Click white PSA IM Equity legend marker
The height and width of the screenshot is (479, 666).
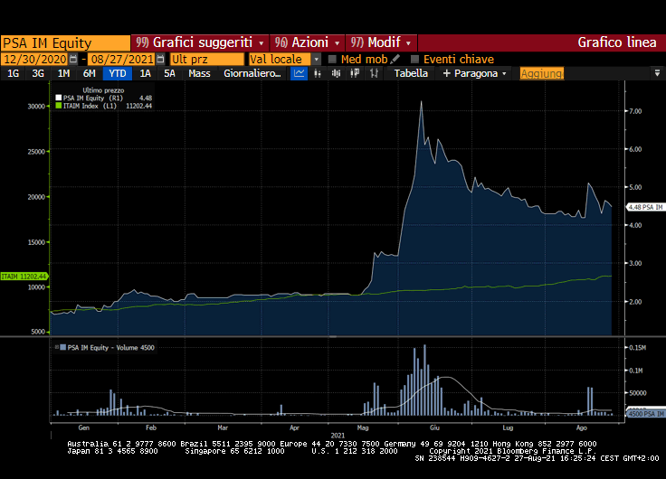(x=59, y=98)
